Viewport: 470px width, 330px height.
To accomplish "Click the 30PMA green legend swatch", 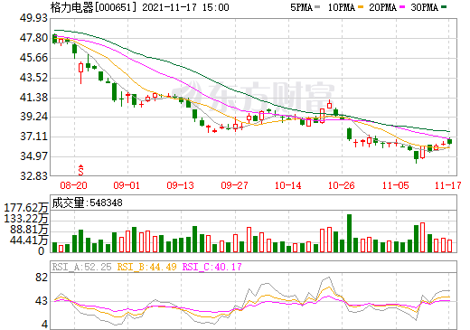I will tap(444, 7).
